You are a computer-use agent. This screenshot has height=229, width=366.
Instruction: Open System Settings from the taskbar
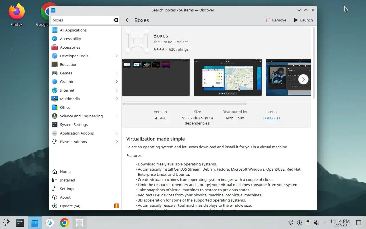point(20,223)
